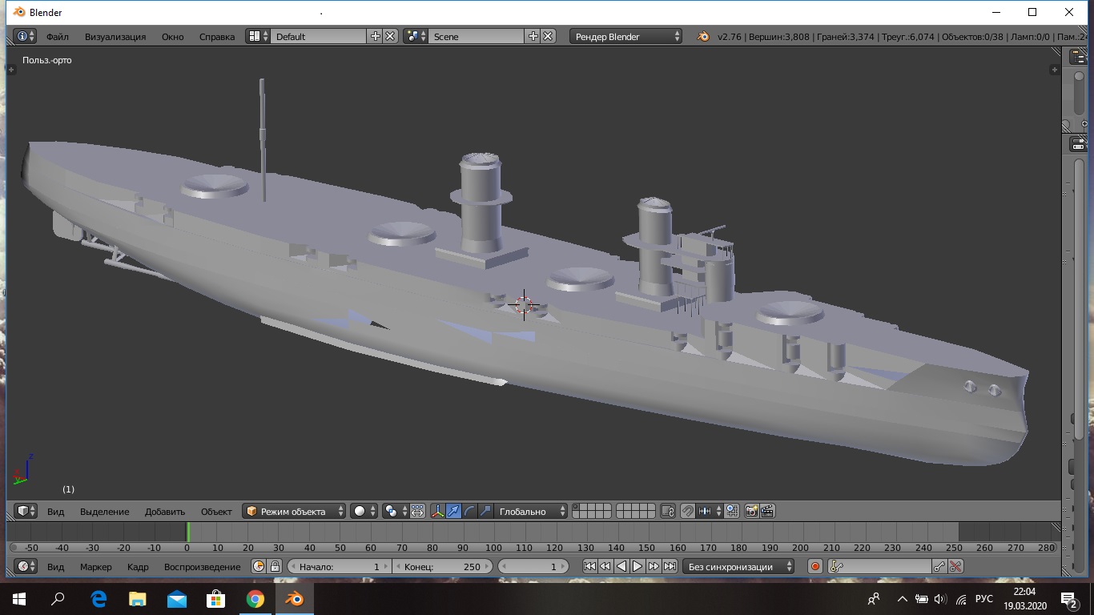Toggle the automatic keyframe record button

click(x=815, y=566)
